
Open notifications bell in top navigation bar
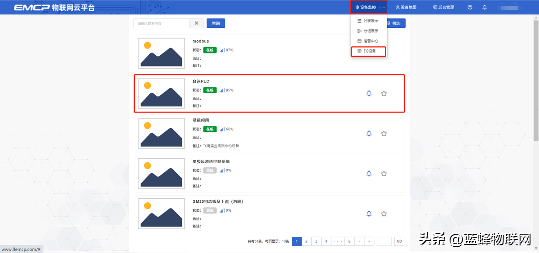(484, 8)
